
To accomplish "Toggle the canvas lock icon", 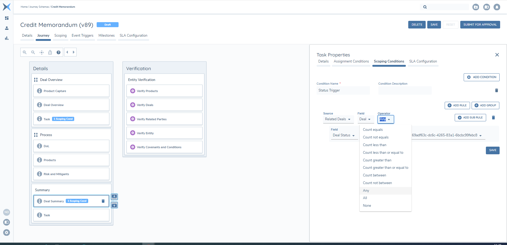I will coord(50,52).
